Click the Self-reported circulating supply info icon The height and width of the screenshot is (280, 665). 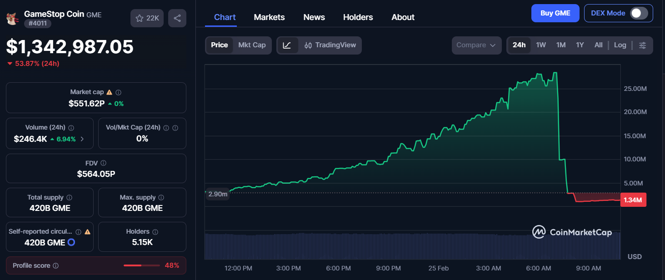coord(78,232)
